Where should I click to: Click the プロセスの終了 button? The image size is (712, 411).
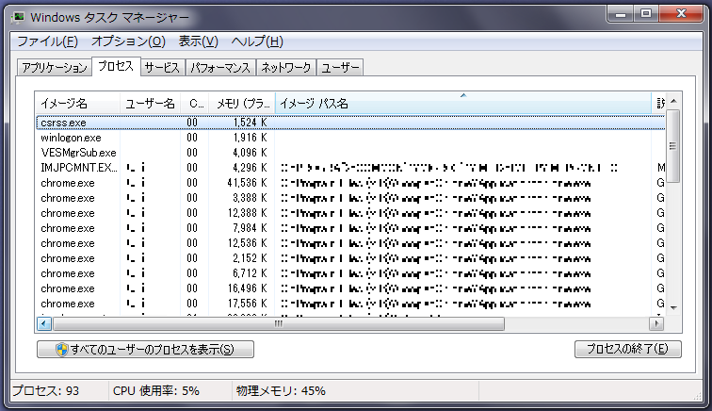point(627,349)
